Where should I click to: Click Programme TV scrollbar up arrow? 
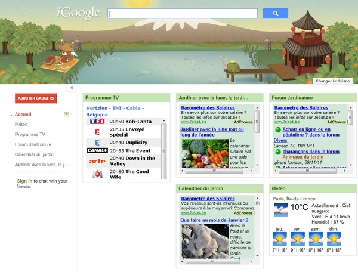click(163, 121)
